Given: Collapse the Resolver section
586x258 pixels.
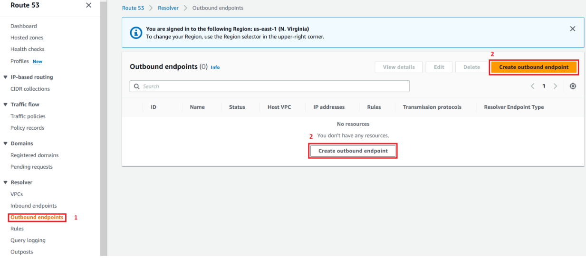Looking at the screenshot, I should pyautogui.click(x=6, y=182).
